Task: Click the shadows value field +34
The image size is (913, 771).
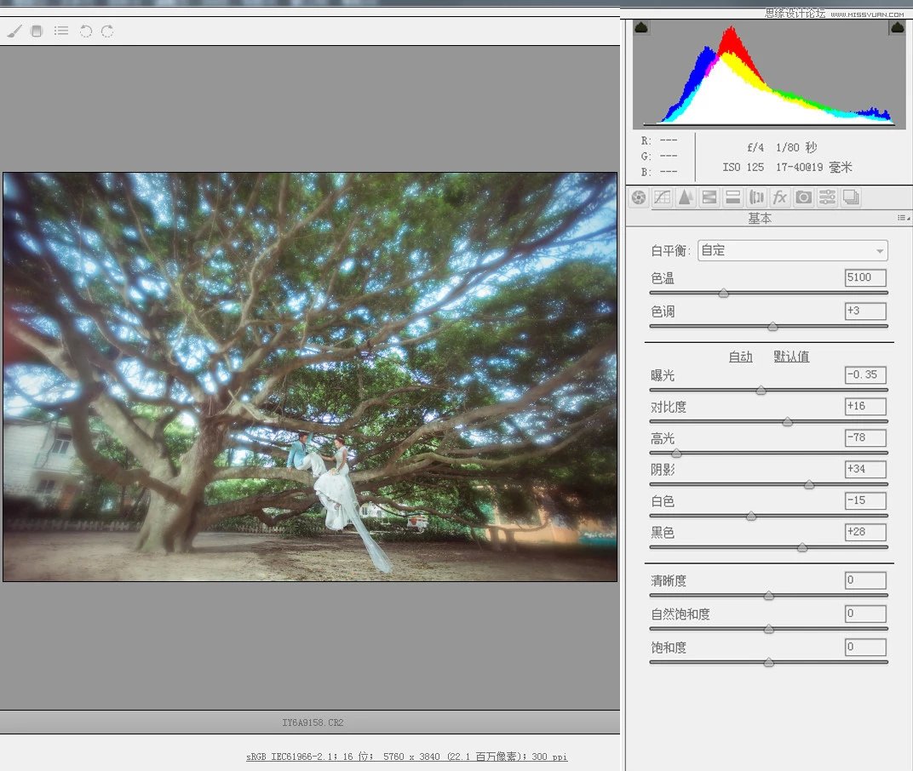Action: [865, 469]
